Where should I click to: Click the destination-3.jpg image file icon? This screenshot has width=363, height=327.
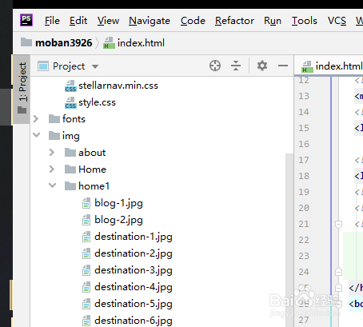tap(86, 270)
